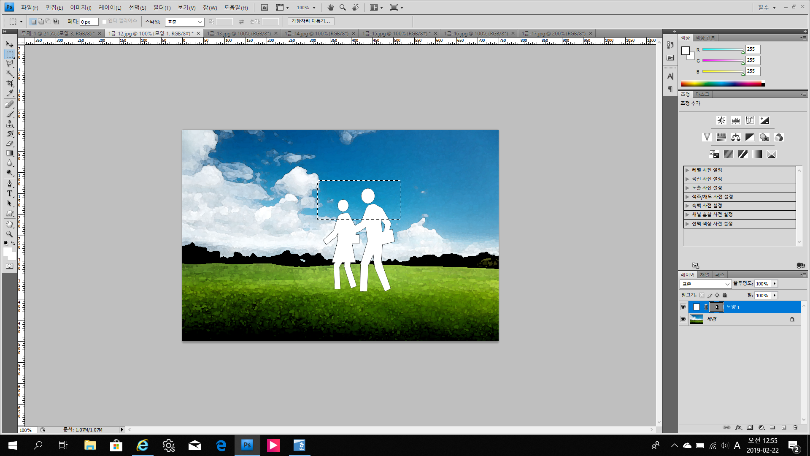Toggle lock all for layer
The height and width of the screenshot is (456, 810).
tap(725, 295)
